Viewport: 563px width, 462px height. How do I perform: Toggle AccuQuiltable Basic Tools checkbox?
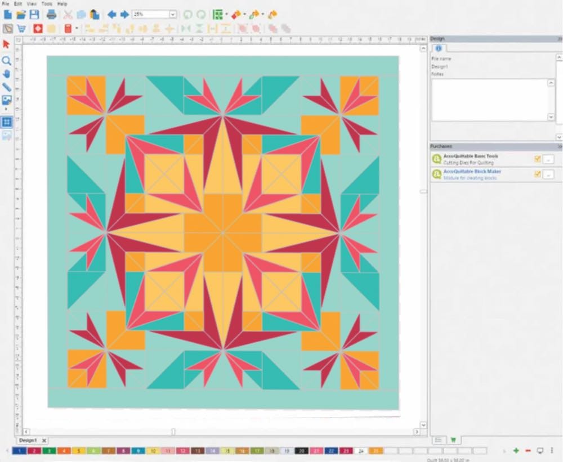(x=537, y=159)
